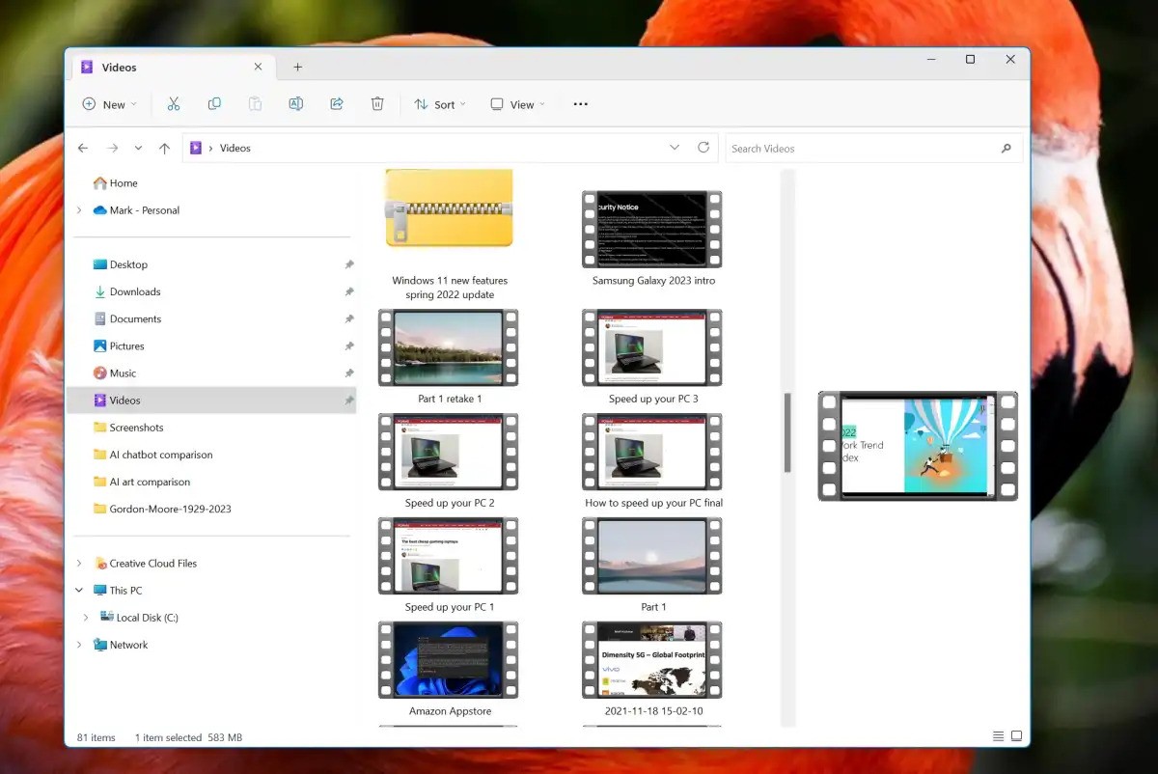1158x774 pixels.
Task: Cut the selected file using scissors icon
Action: click(174, 103)
